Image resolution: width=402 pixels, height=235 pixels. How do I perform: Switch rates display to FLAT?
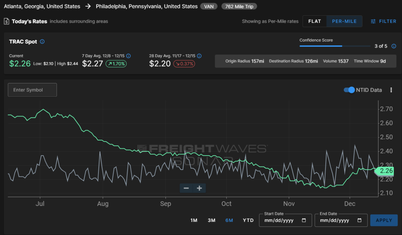point(315,21)
